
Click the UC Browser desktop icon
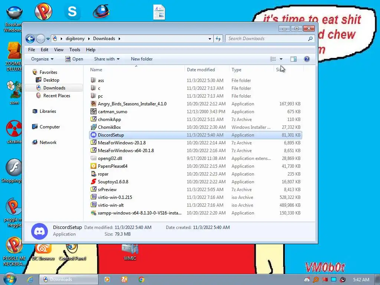(x=43, y=252)
